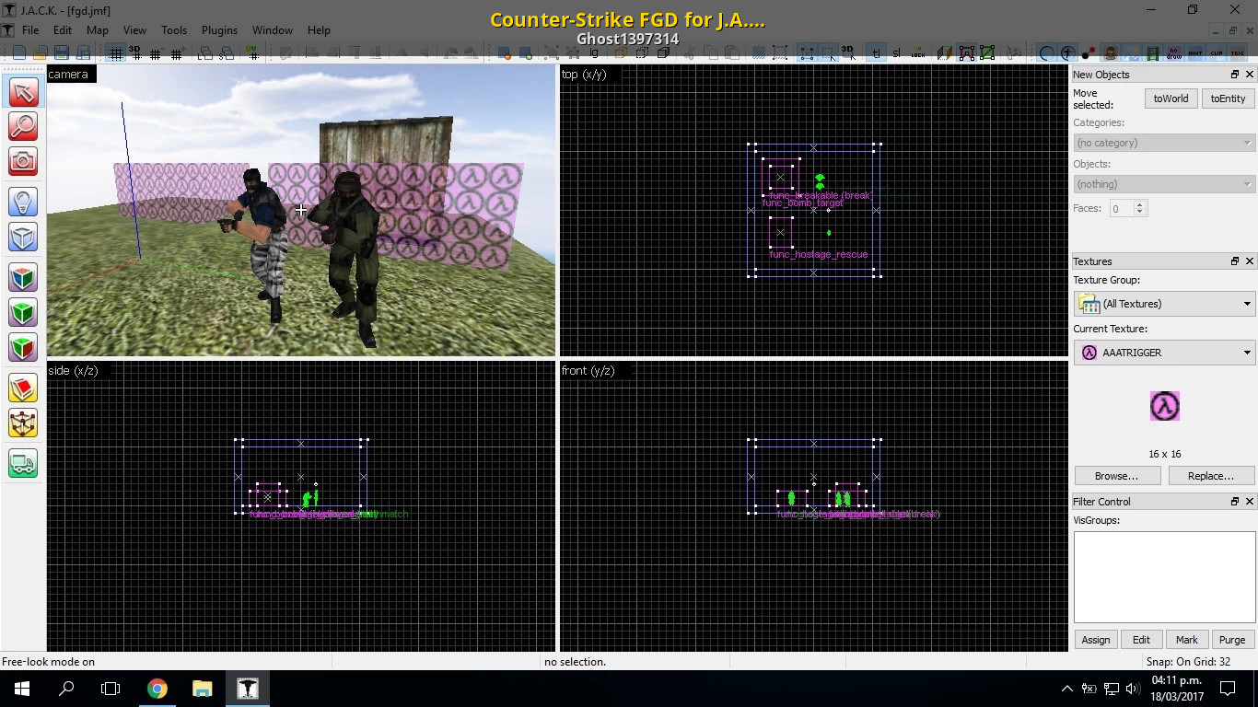This screenshot has width=1258, height=707.
Task: Click the Mark button
Action: click(1186, 640)
